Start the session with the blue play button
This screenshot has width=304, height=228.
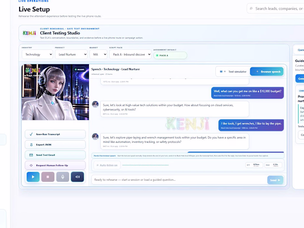(x=33, y=177)
